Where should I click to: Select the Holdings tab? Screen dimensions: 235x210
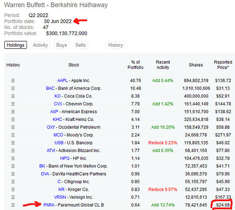[16, 45]
